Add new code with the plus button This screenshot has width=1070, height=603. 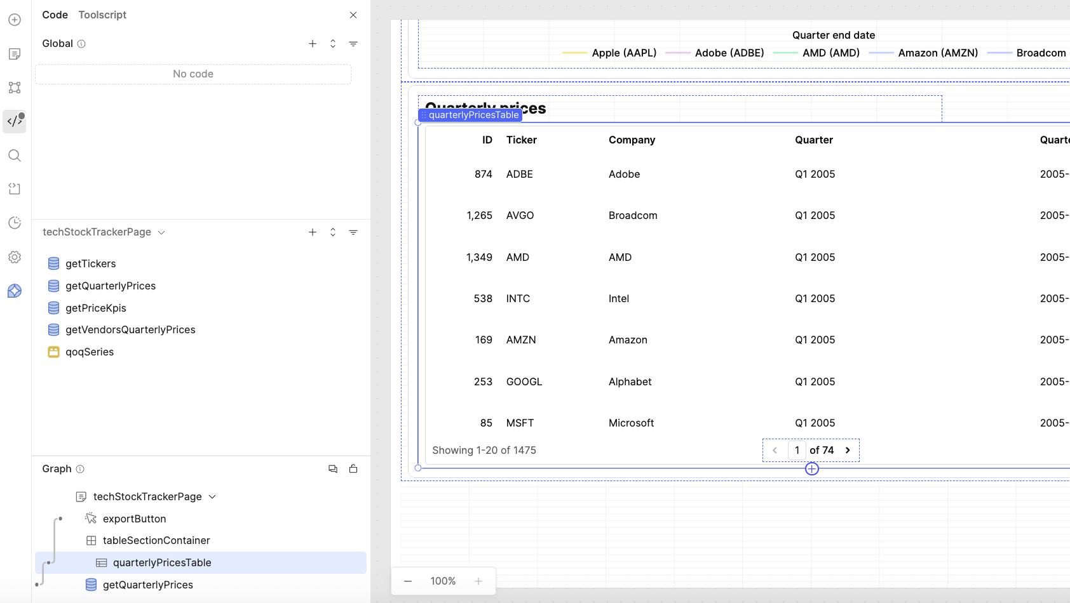point(312,43)
